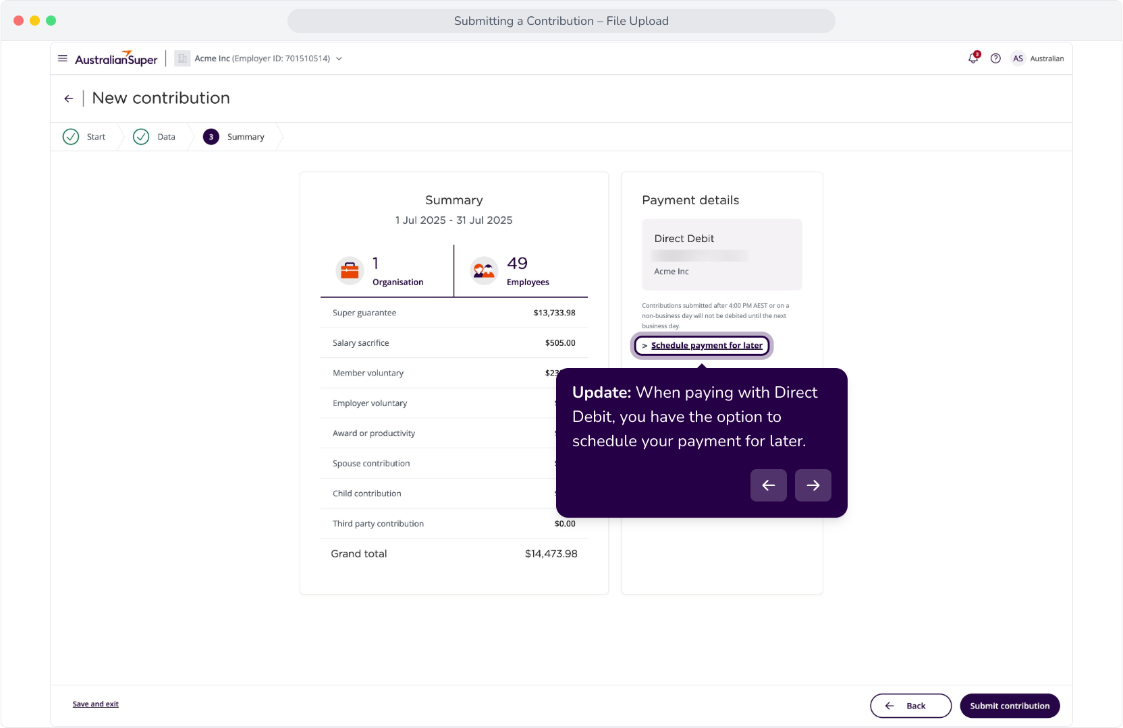This screenshot has height=728, width=1123.
Task: Click the Super guarantee amount $13,733.98
Action: tap(555, 313)
